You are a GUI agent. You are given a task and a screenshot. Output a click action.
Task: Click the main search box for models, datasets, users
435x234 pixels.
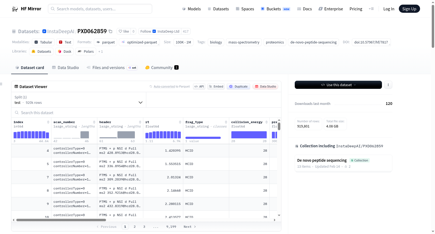[x=100, y=9]
